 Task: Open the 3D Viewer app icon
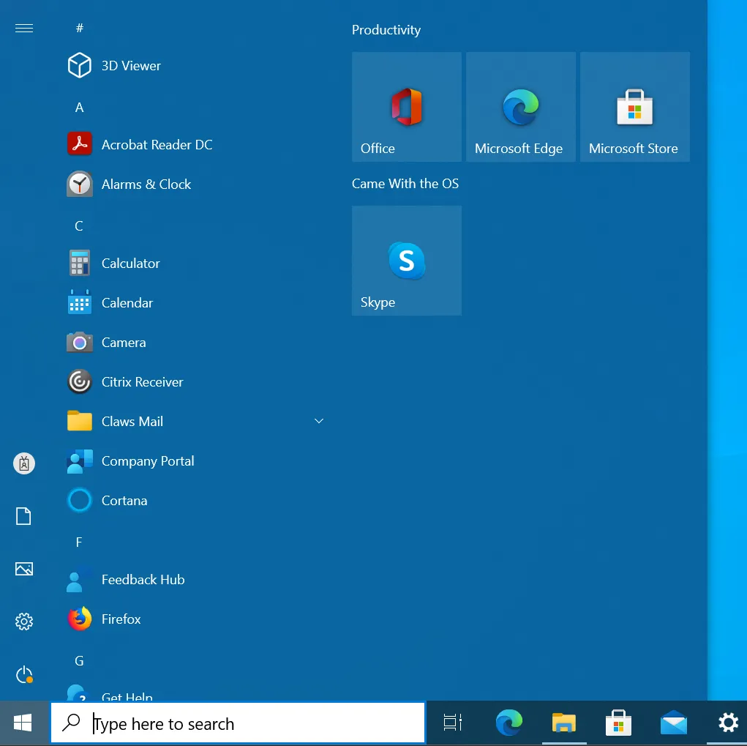(x=79, y=65)
